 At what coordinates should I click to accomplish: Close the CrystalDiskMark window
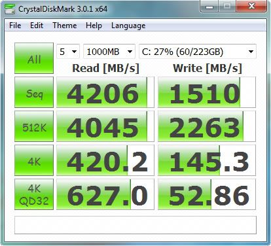251,7
